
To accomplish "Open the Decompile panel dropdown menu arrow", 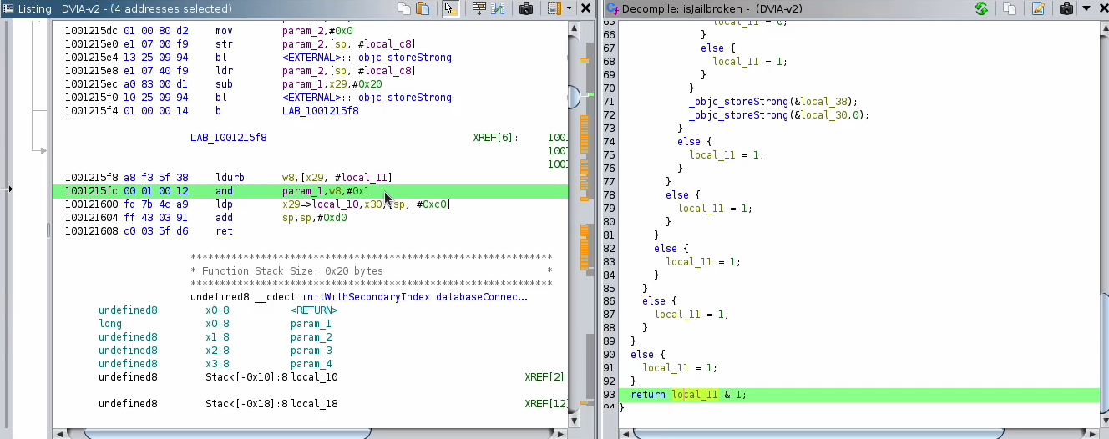I will point(1087,8).
